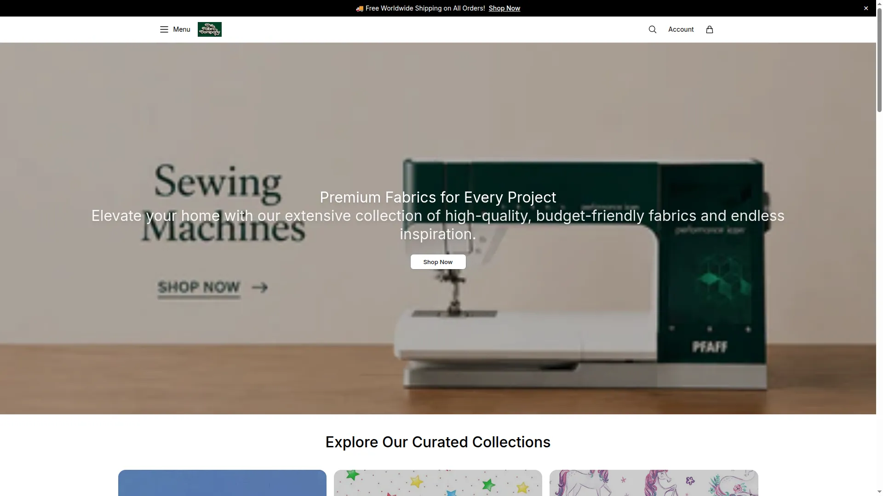Screen dimensions: 883x496
Task: Dismiss the free shipping announcement bar
Action: coord(866,8)
